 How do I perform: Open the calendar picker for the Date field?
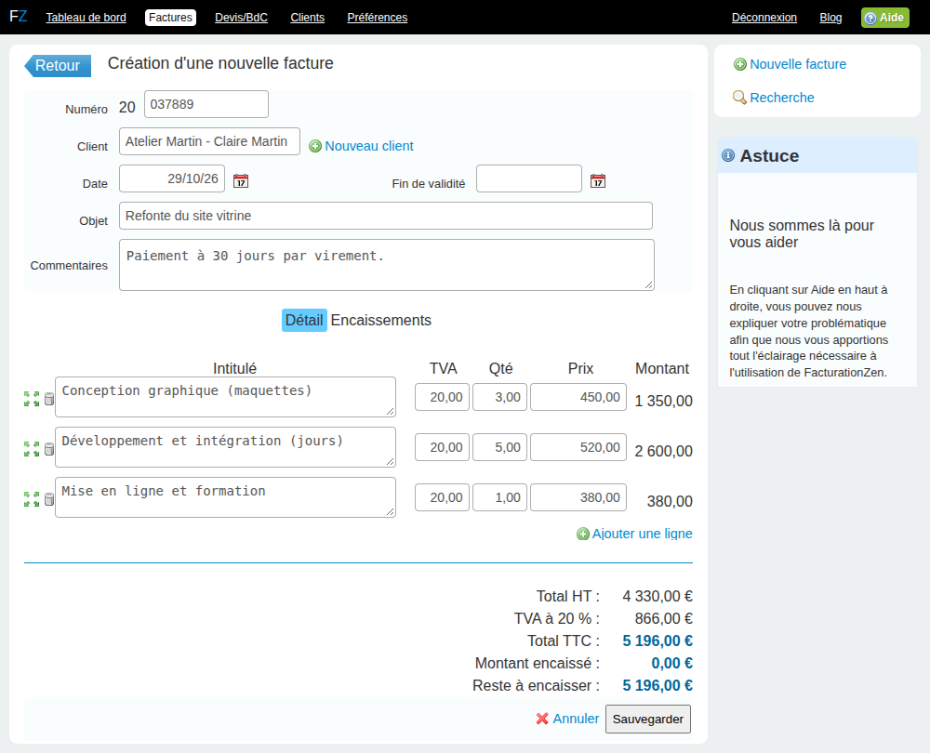[241, 181]
